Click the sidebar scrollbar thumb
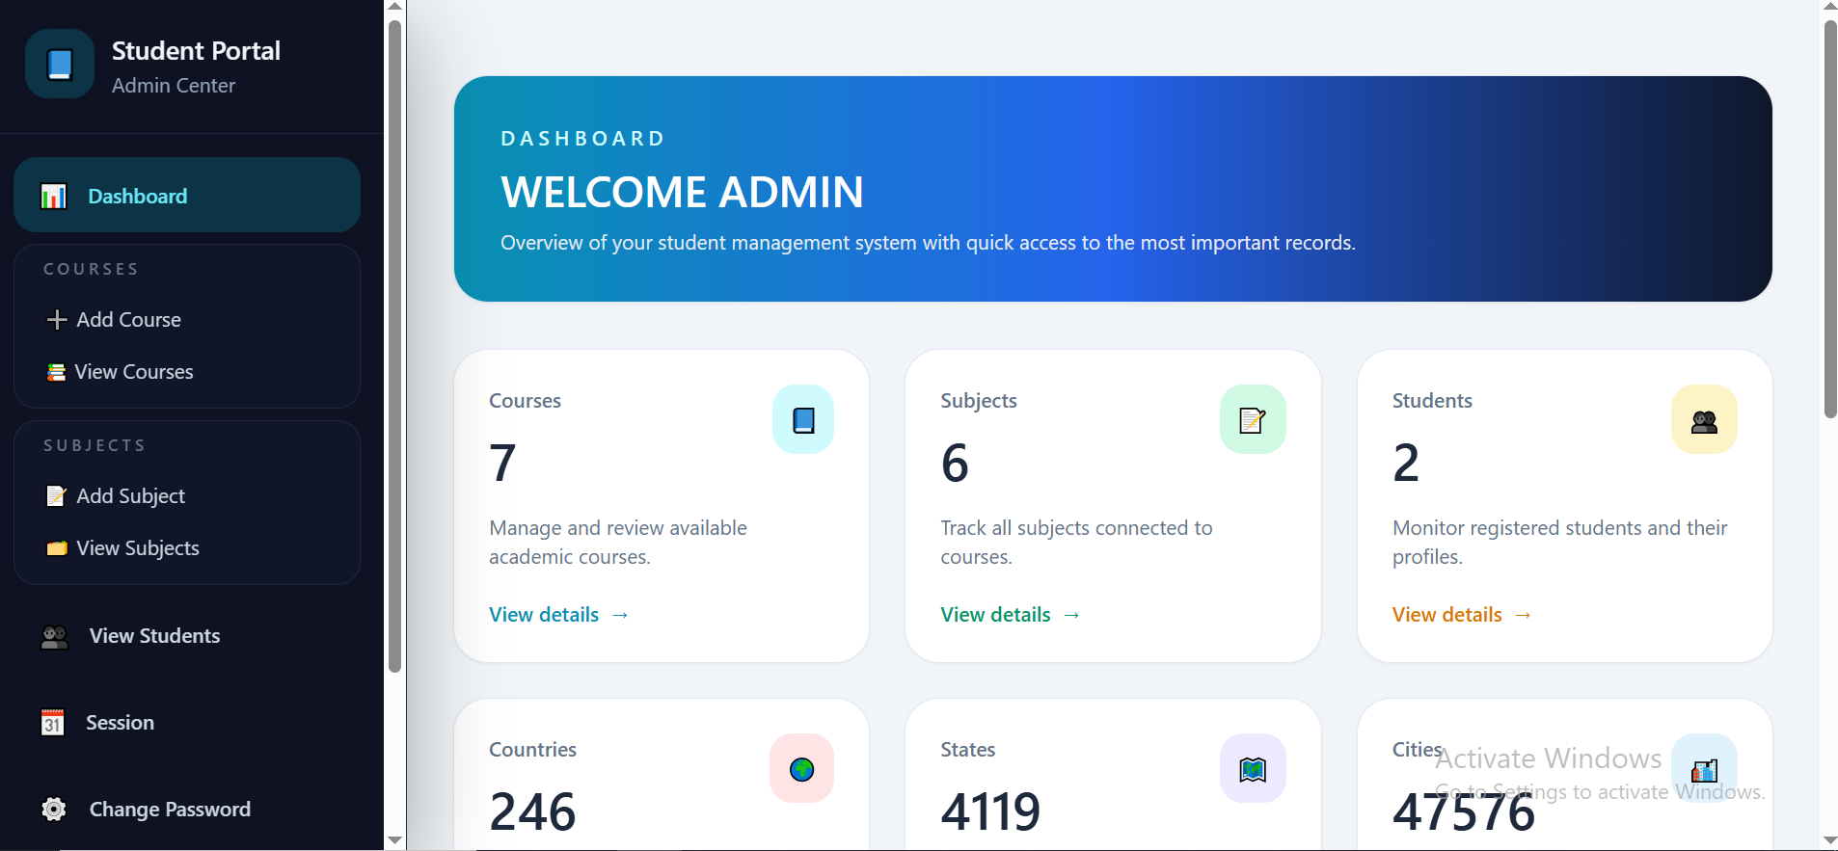 (x=394, y=346)
